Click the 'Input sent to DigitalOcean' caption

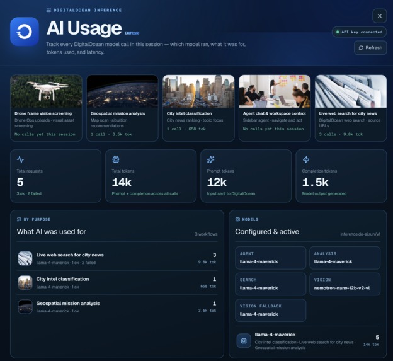pos(231,193)
